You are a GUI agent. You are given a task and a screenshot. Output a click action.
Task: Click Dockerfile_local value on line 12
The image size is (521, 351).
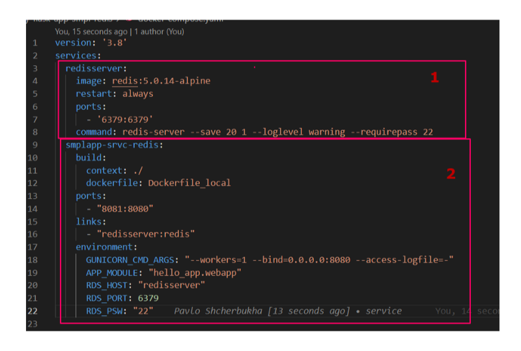click(x=189, y=183)
